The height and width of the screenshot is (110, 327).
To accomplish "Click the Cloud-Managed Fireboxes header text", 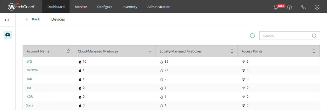I will click(x=98, y=51).
